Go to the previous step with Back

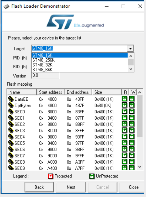point(39,187)
